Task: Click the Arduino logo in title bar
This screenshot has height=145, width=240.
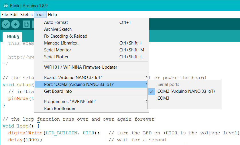Action: (6, 6)
